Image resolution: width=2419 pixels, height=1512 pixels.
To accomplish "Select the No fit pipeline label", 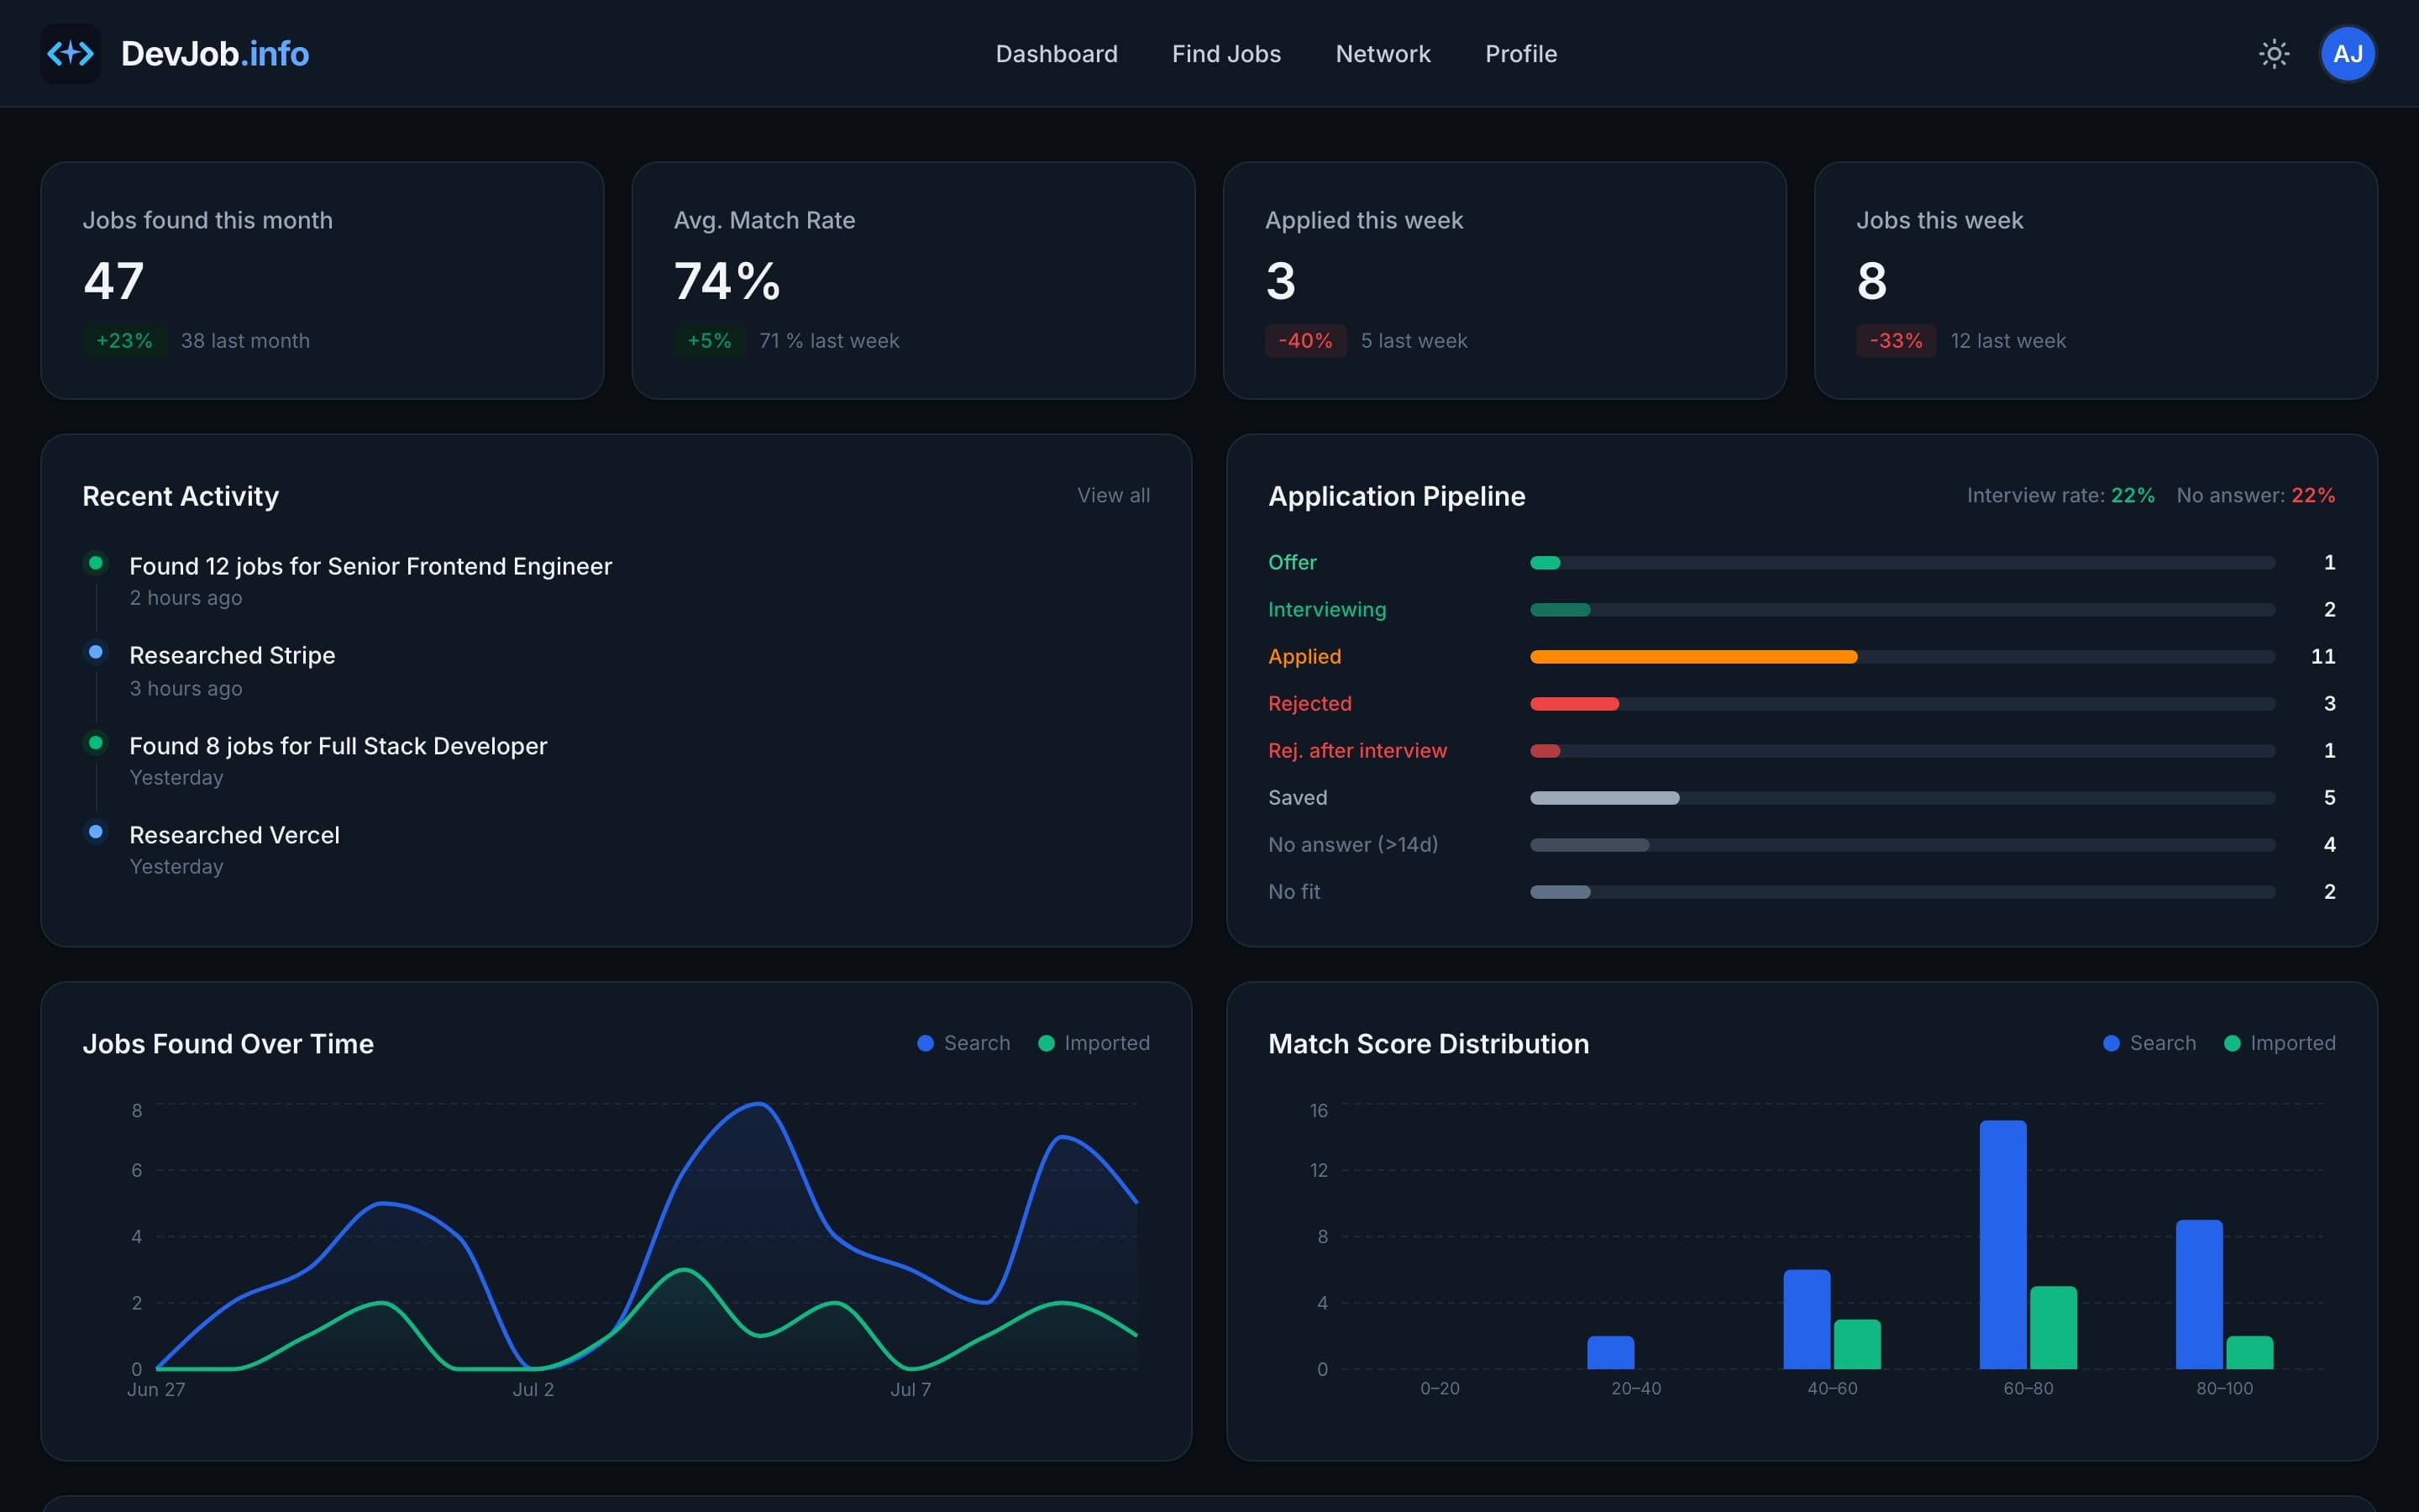I will pos(1293,892).
